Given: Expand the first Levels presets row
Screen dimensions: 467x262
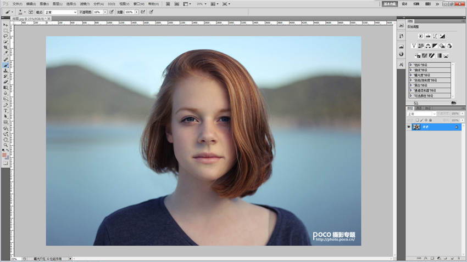Looking at the screenshot, I should [x=411, y=65].
